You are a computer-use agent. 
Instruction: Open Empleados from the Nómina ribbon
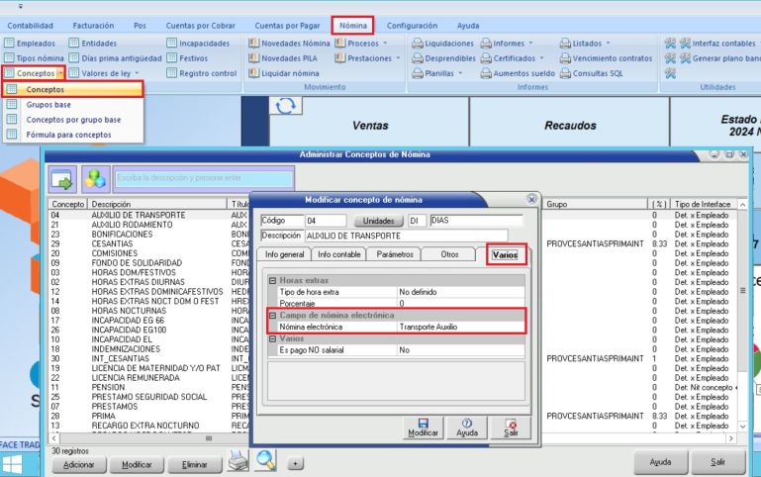(x=30, y=44)
